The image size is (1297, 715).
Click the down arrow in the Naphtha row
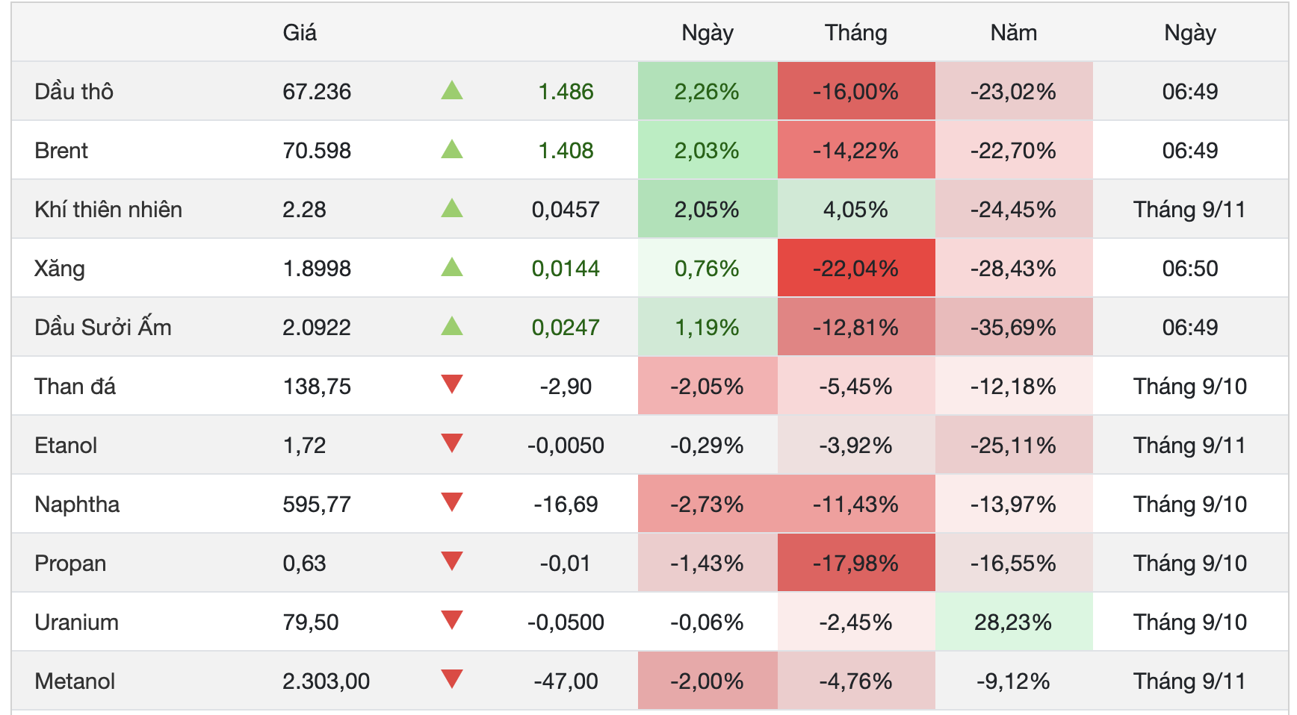coord(452,502)
